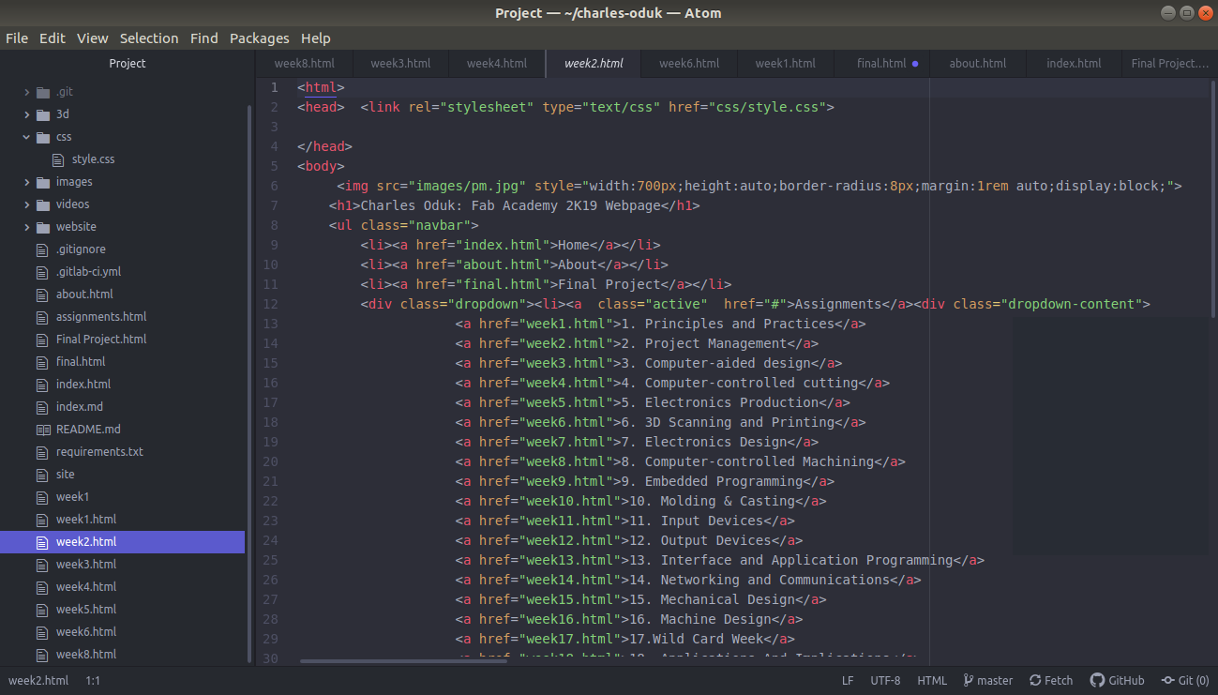Select the week1 item in tree view

click(x=73, y=497)
